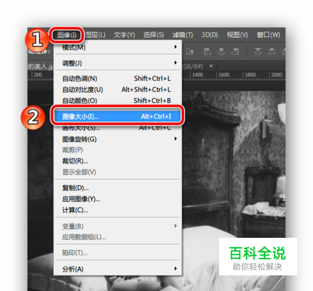The width and height of the screenshot is (313, 291).
Task: Open the 图像(I) menu
Action: pyautogui.click(x=67, y=35)
